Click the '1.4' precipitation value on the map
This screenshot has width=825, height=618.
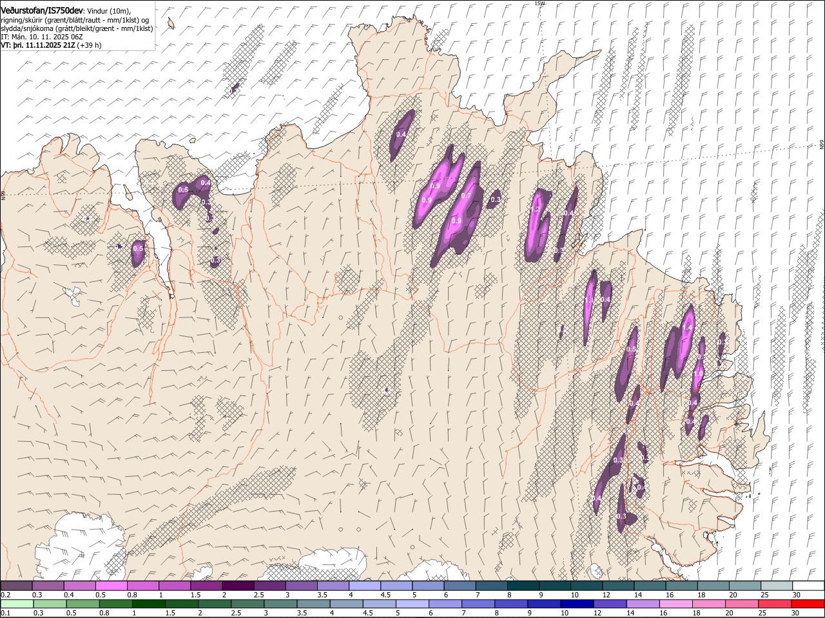click(x=687, y=328)
